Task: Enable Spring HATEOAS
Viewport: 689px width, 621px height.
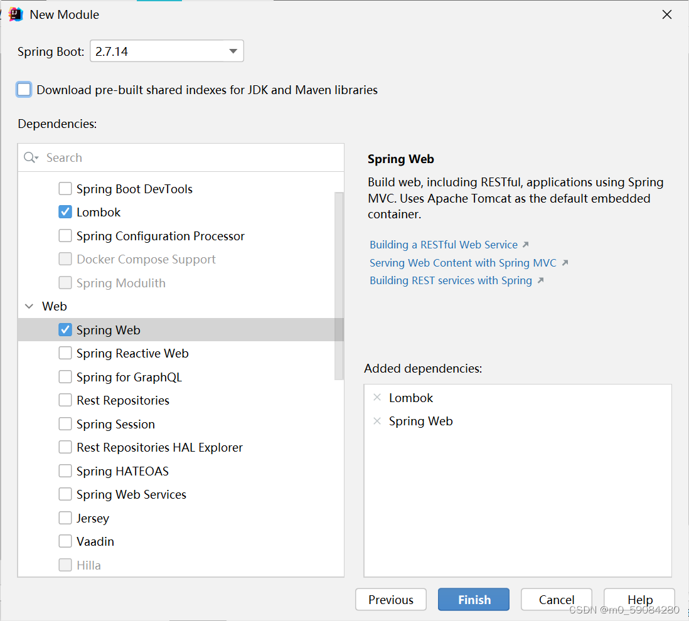Action: pos(65,470)
